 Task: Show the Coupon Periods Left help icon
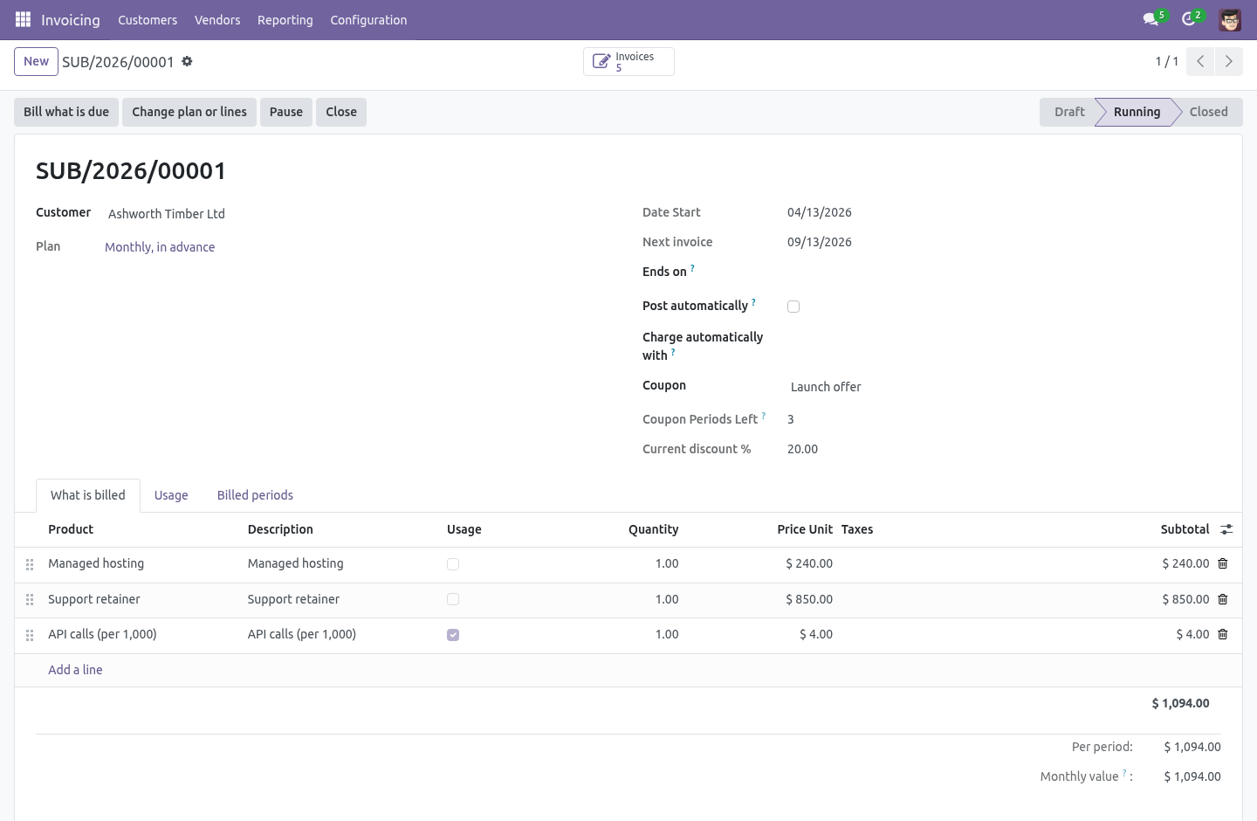pos(763,416)
